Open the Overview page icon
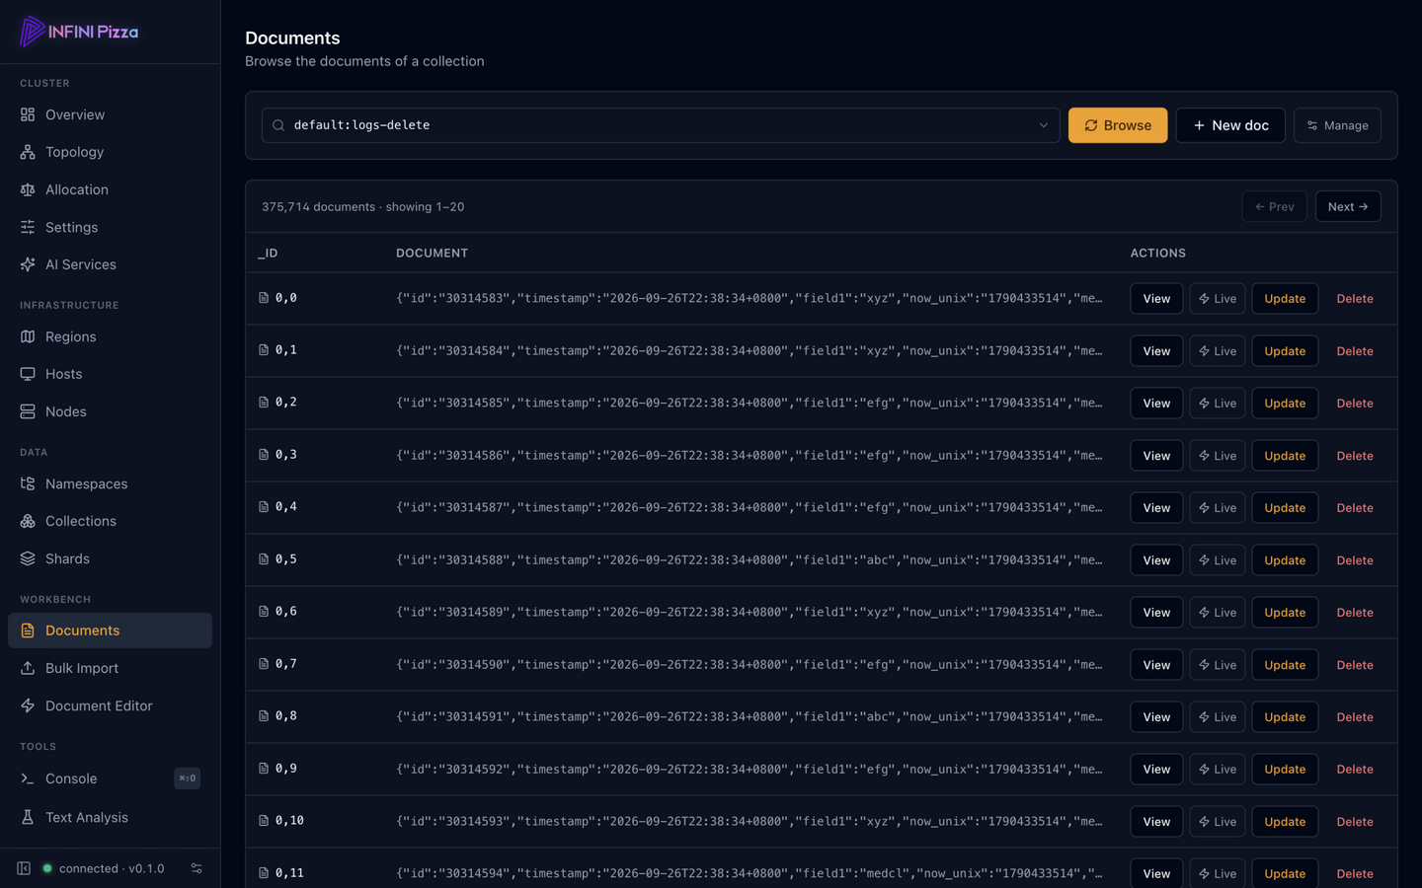Viewport: 1422px width, 888px height. pyautogui.click(x=28, y=114)
